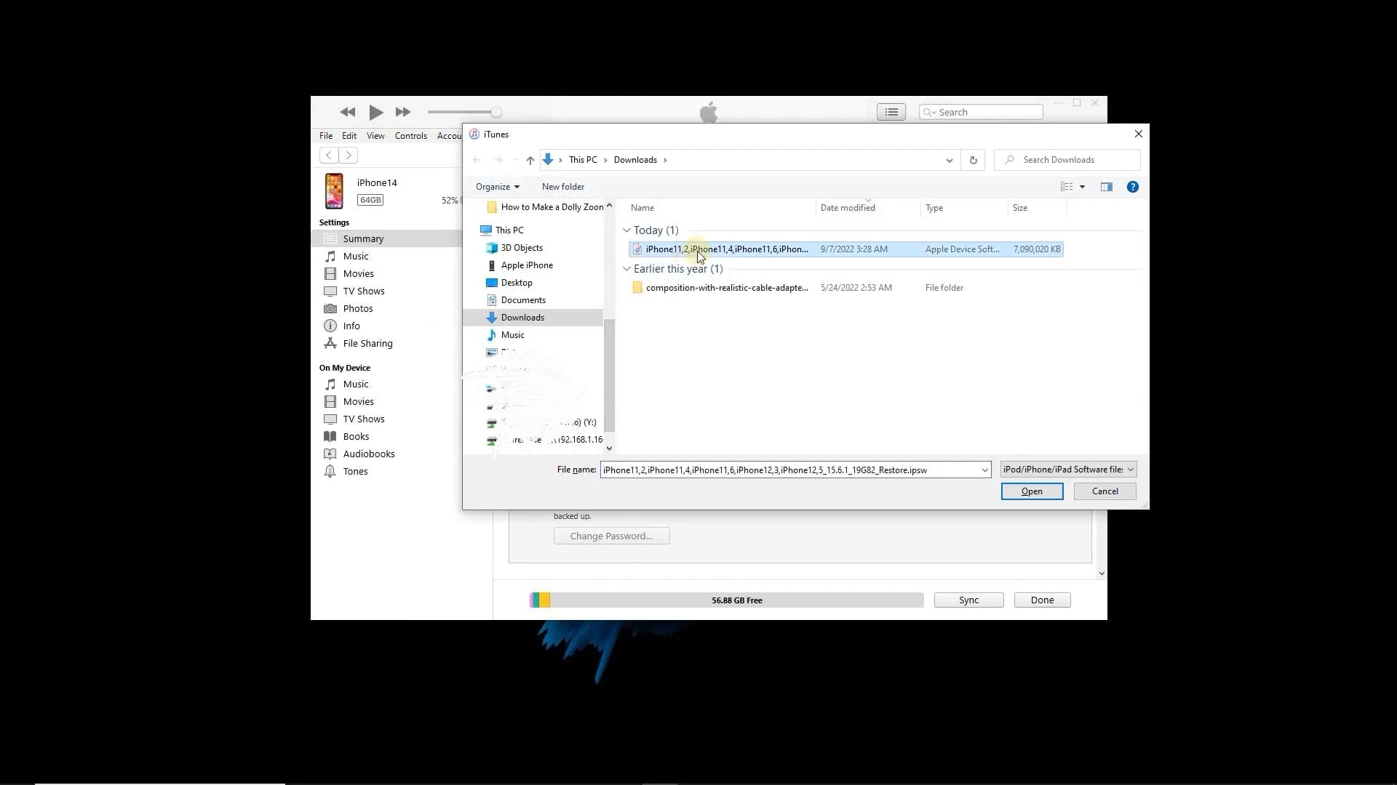Open the Controls menu
This screenshot has width=1397, height=785.
(410, 136)
